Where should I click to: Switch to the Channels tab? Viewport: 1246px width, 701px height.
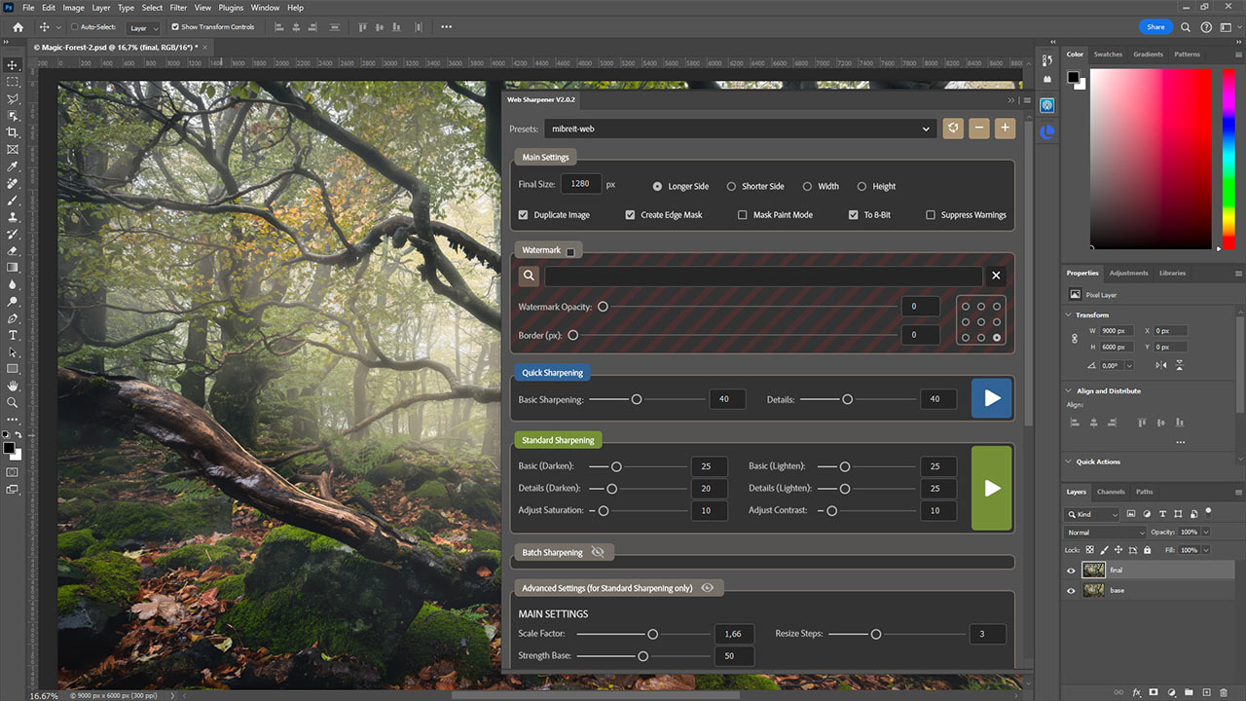(x=1110, y=492)
